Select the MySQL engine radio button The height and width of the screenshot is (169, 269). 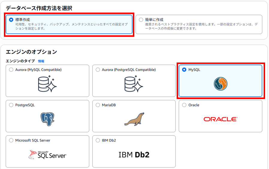click(184, 70)
